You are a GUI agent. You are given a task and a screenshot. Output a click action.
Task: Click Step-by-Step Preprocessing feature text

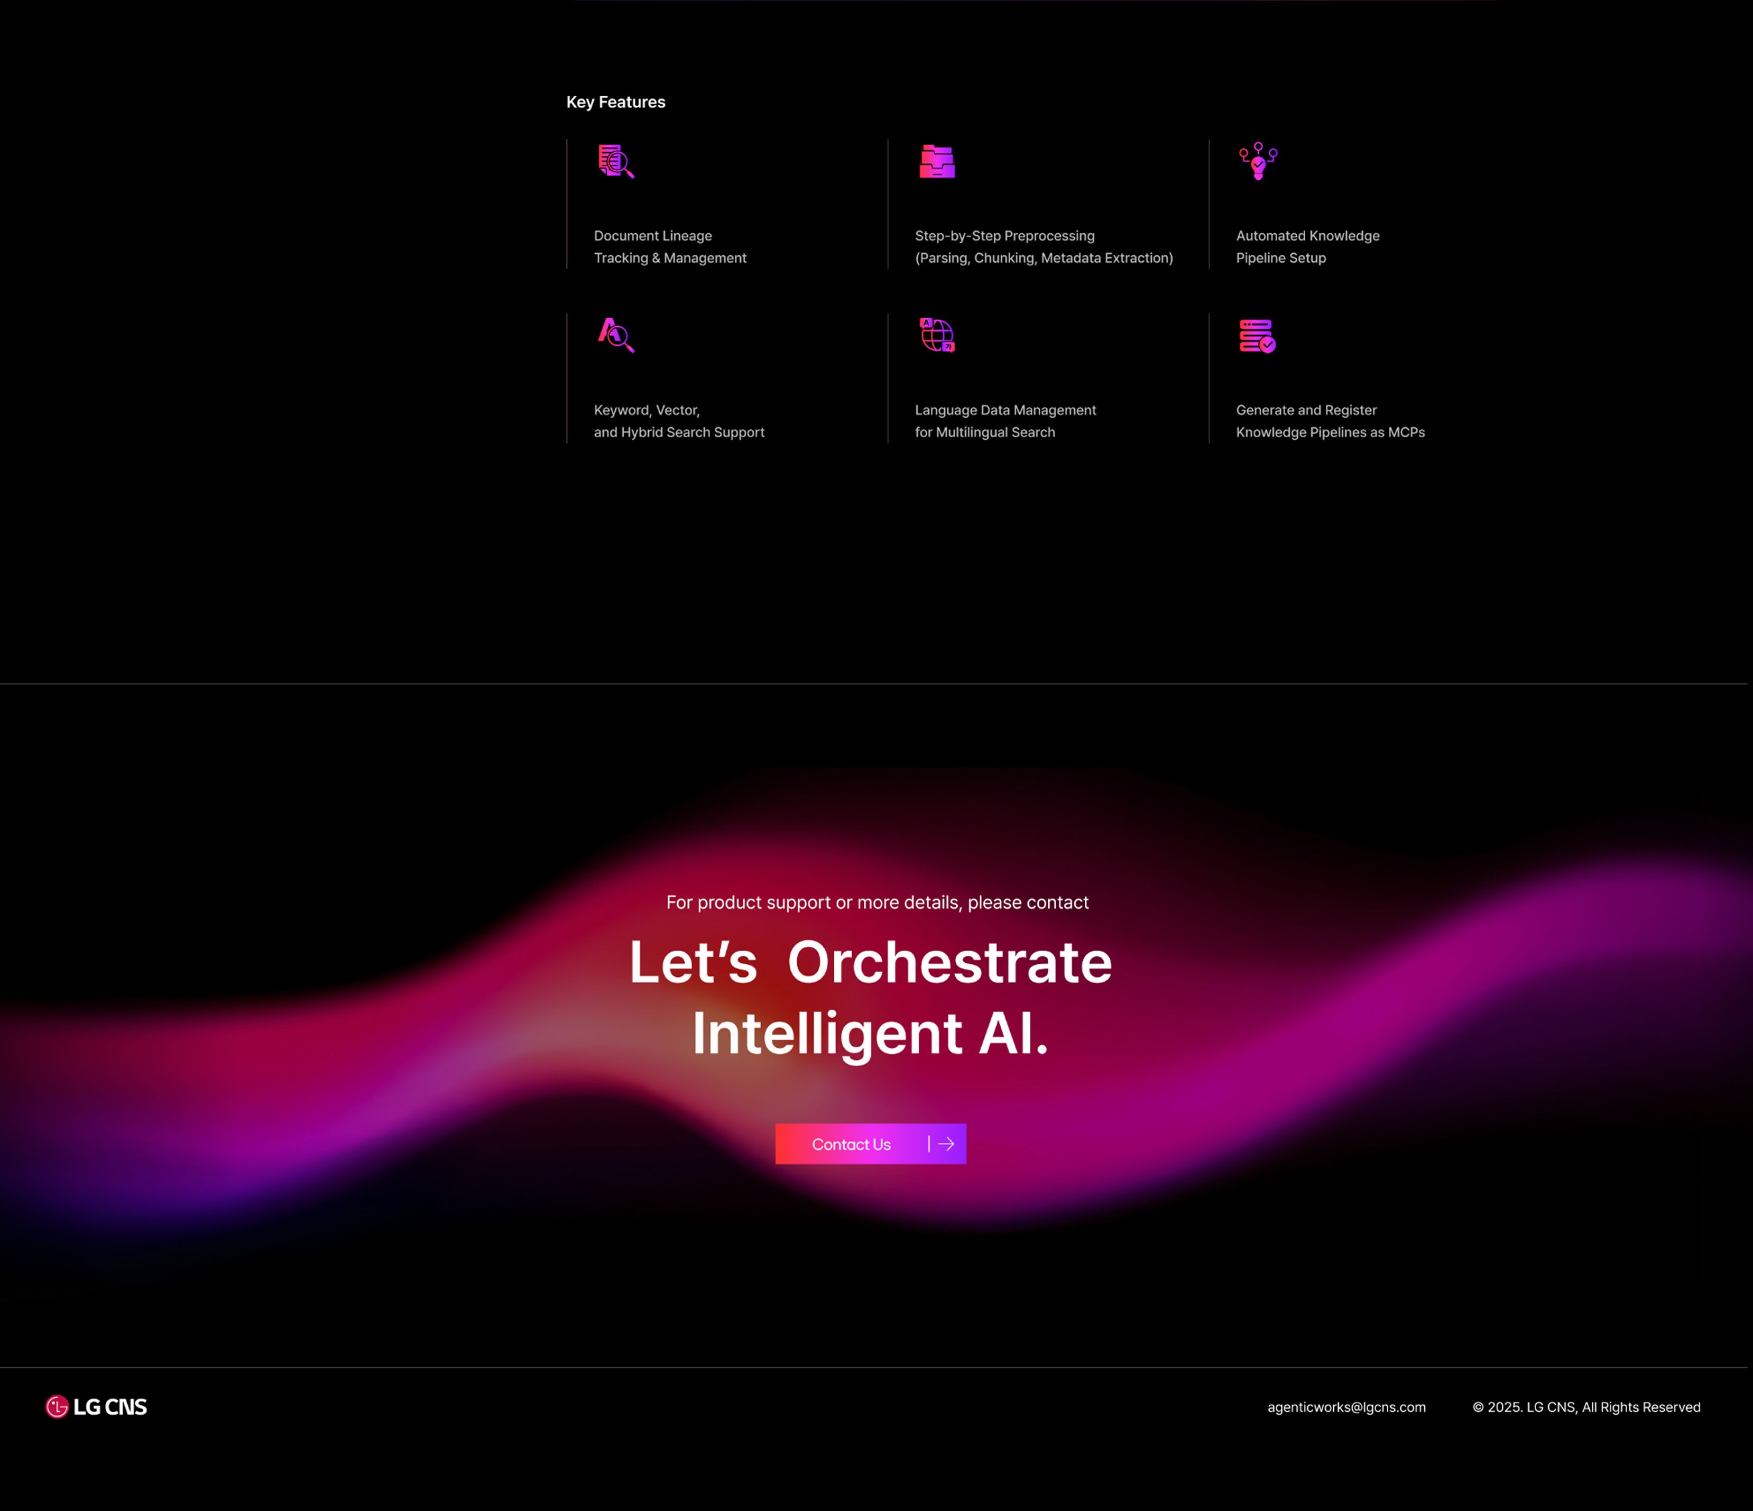pyautogui.click(x=1043, y=247)
